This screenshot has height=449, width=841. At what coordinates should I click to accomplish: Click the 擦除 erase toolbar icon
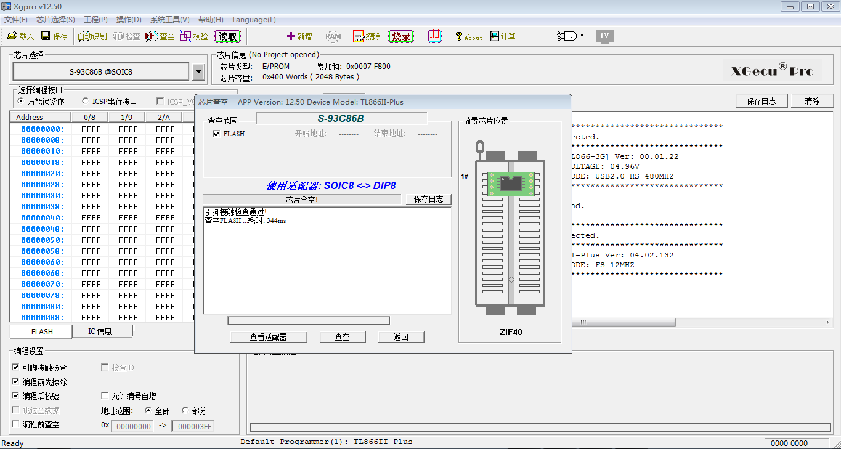pyautogui.click(x=367, y=36)
